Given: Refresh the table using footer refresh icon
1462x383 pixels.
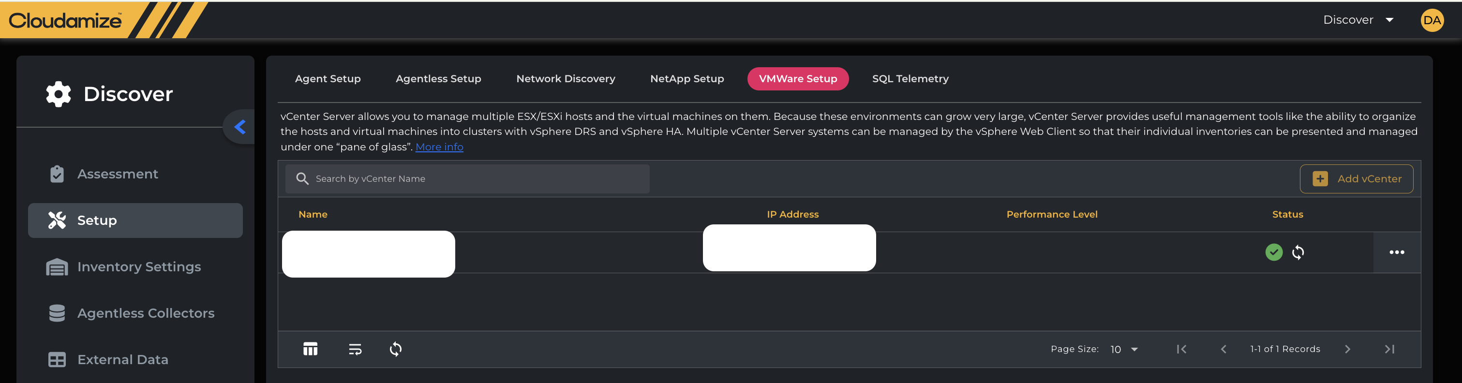Looking at the screenshot, I should click(x=396, y=349).
